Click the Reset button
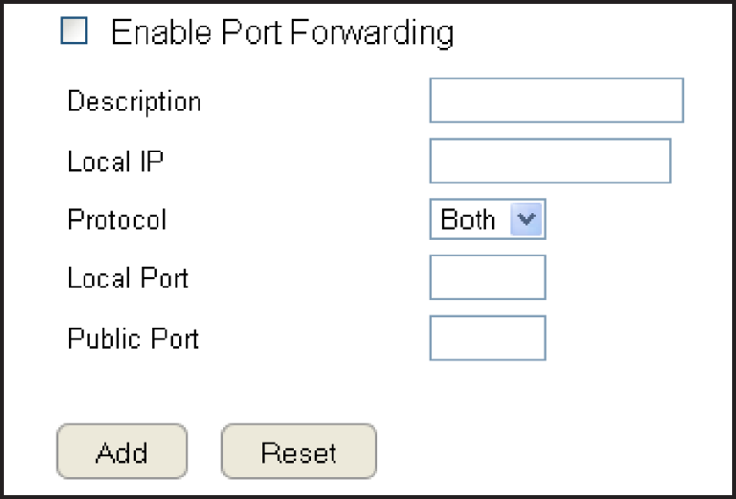Viewport: 736px width, 499px height. pos(299,451)
